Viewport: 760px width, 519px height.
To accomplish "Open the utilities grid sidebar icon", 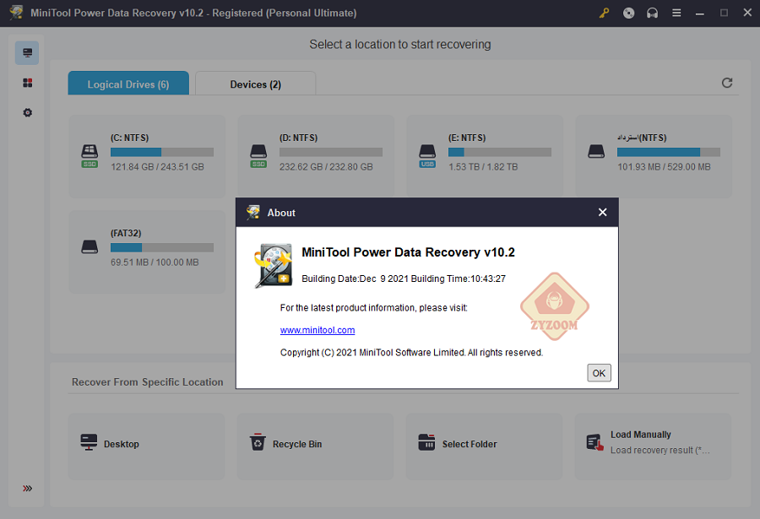I will [x=28, y=83].
